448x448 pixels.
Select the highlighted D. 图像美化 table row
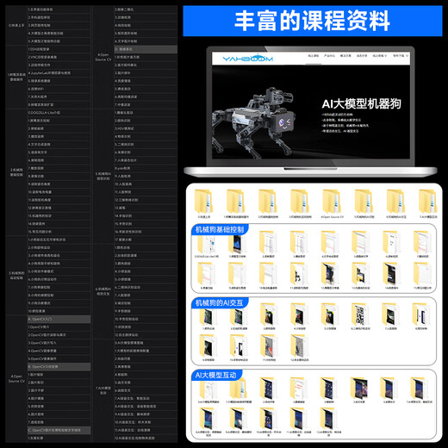pos(146,49)
